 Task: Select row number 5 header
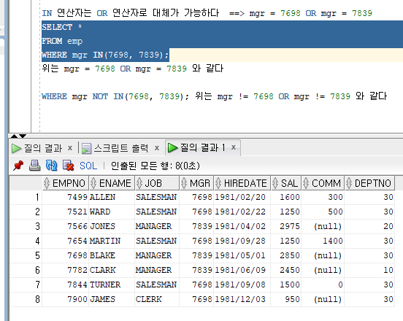point(26,255)
